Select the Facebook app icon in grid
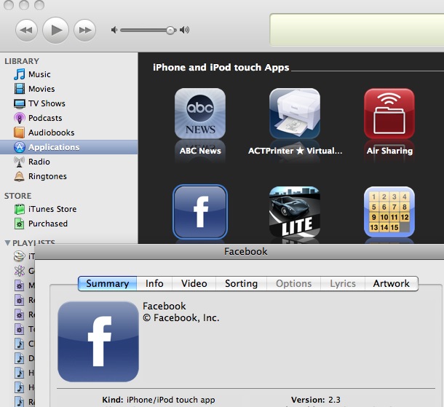Viewport: 444px width, 407px height. [x=200, y=212]
